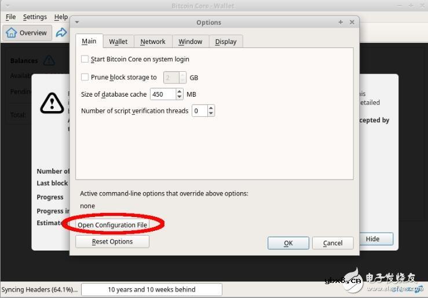Viewport: 428px width, 298px height.
Task: Open the Options window menu arrow icon
Action: point(78,22)
